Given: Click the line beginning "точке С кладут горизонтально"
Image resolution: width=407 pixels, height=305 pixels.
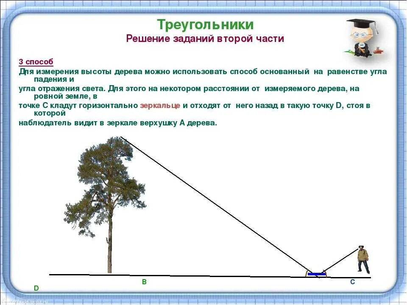Looking at the screenshot, I should click(x=195, y=105).
